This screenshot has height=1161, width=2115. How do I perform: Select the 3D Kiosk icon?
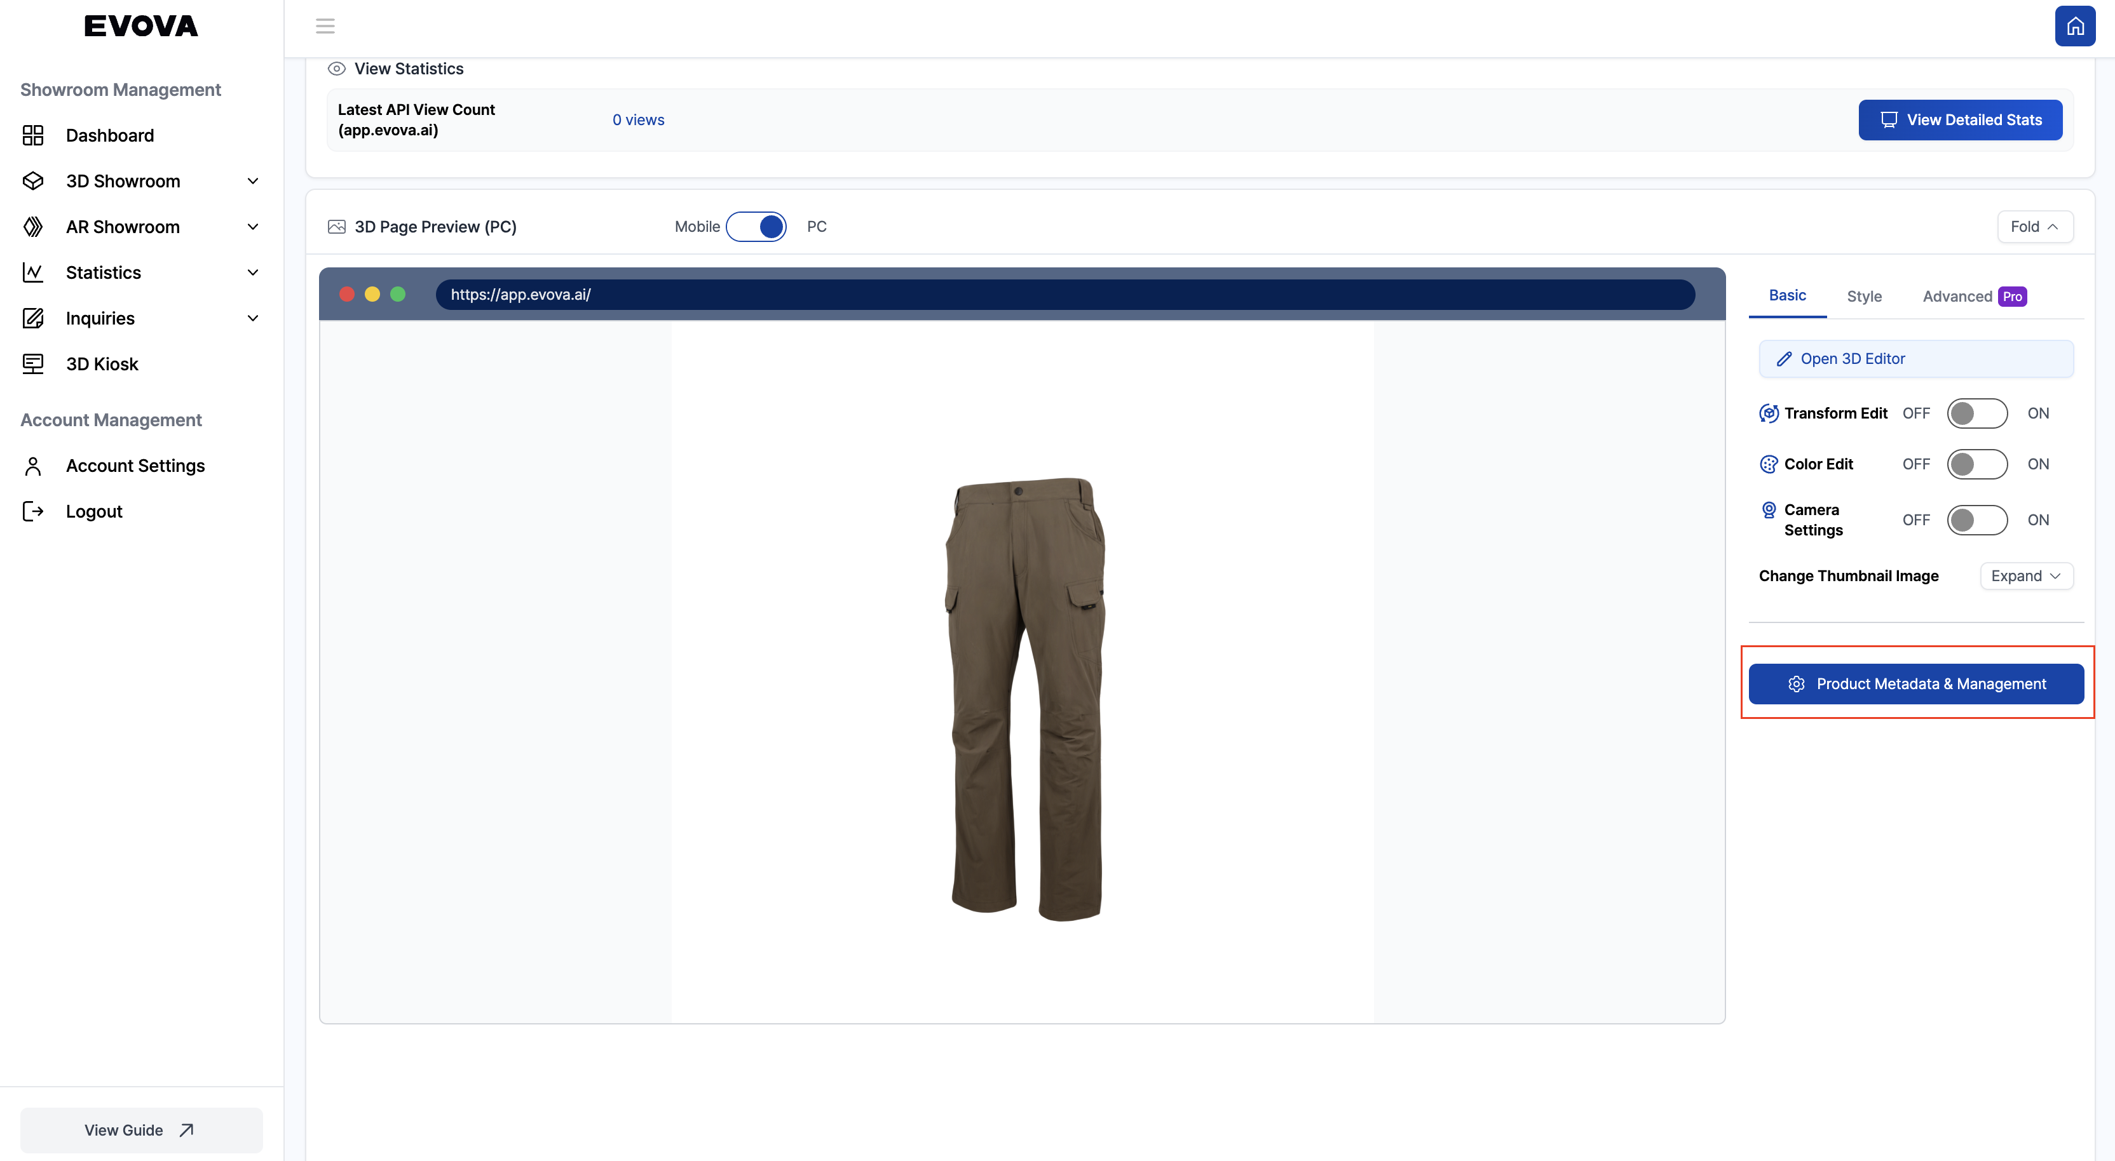point(33,363)
